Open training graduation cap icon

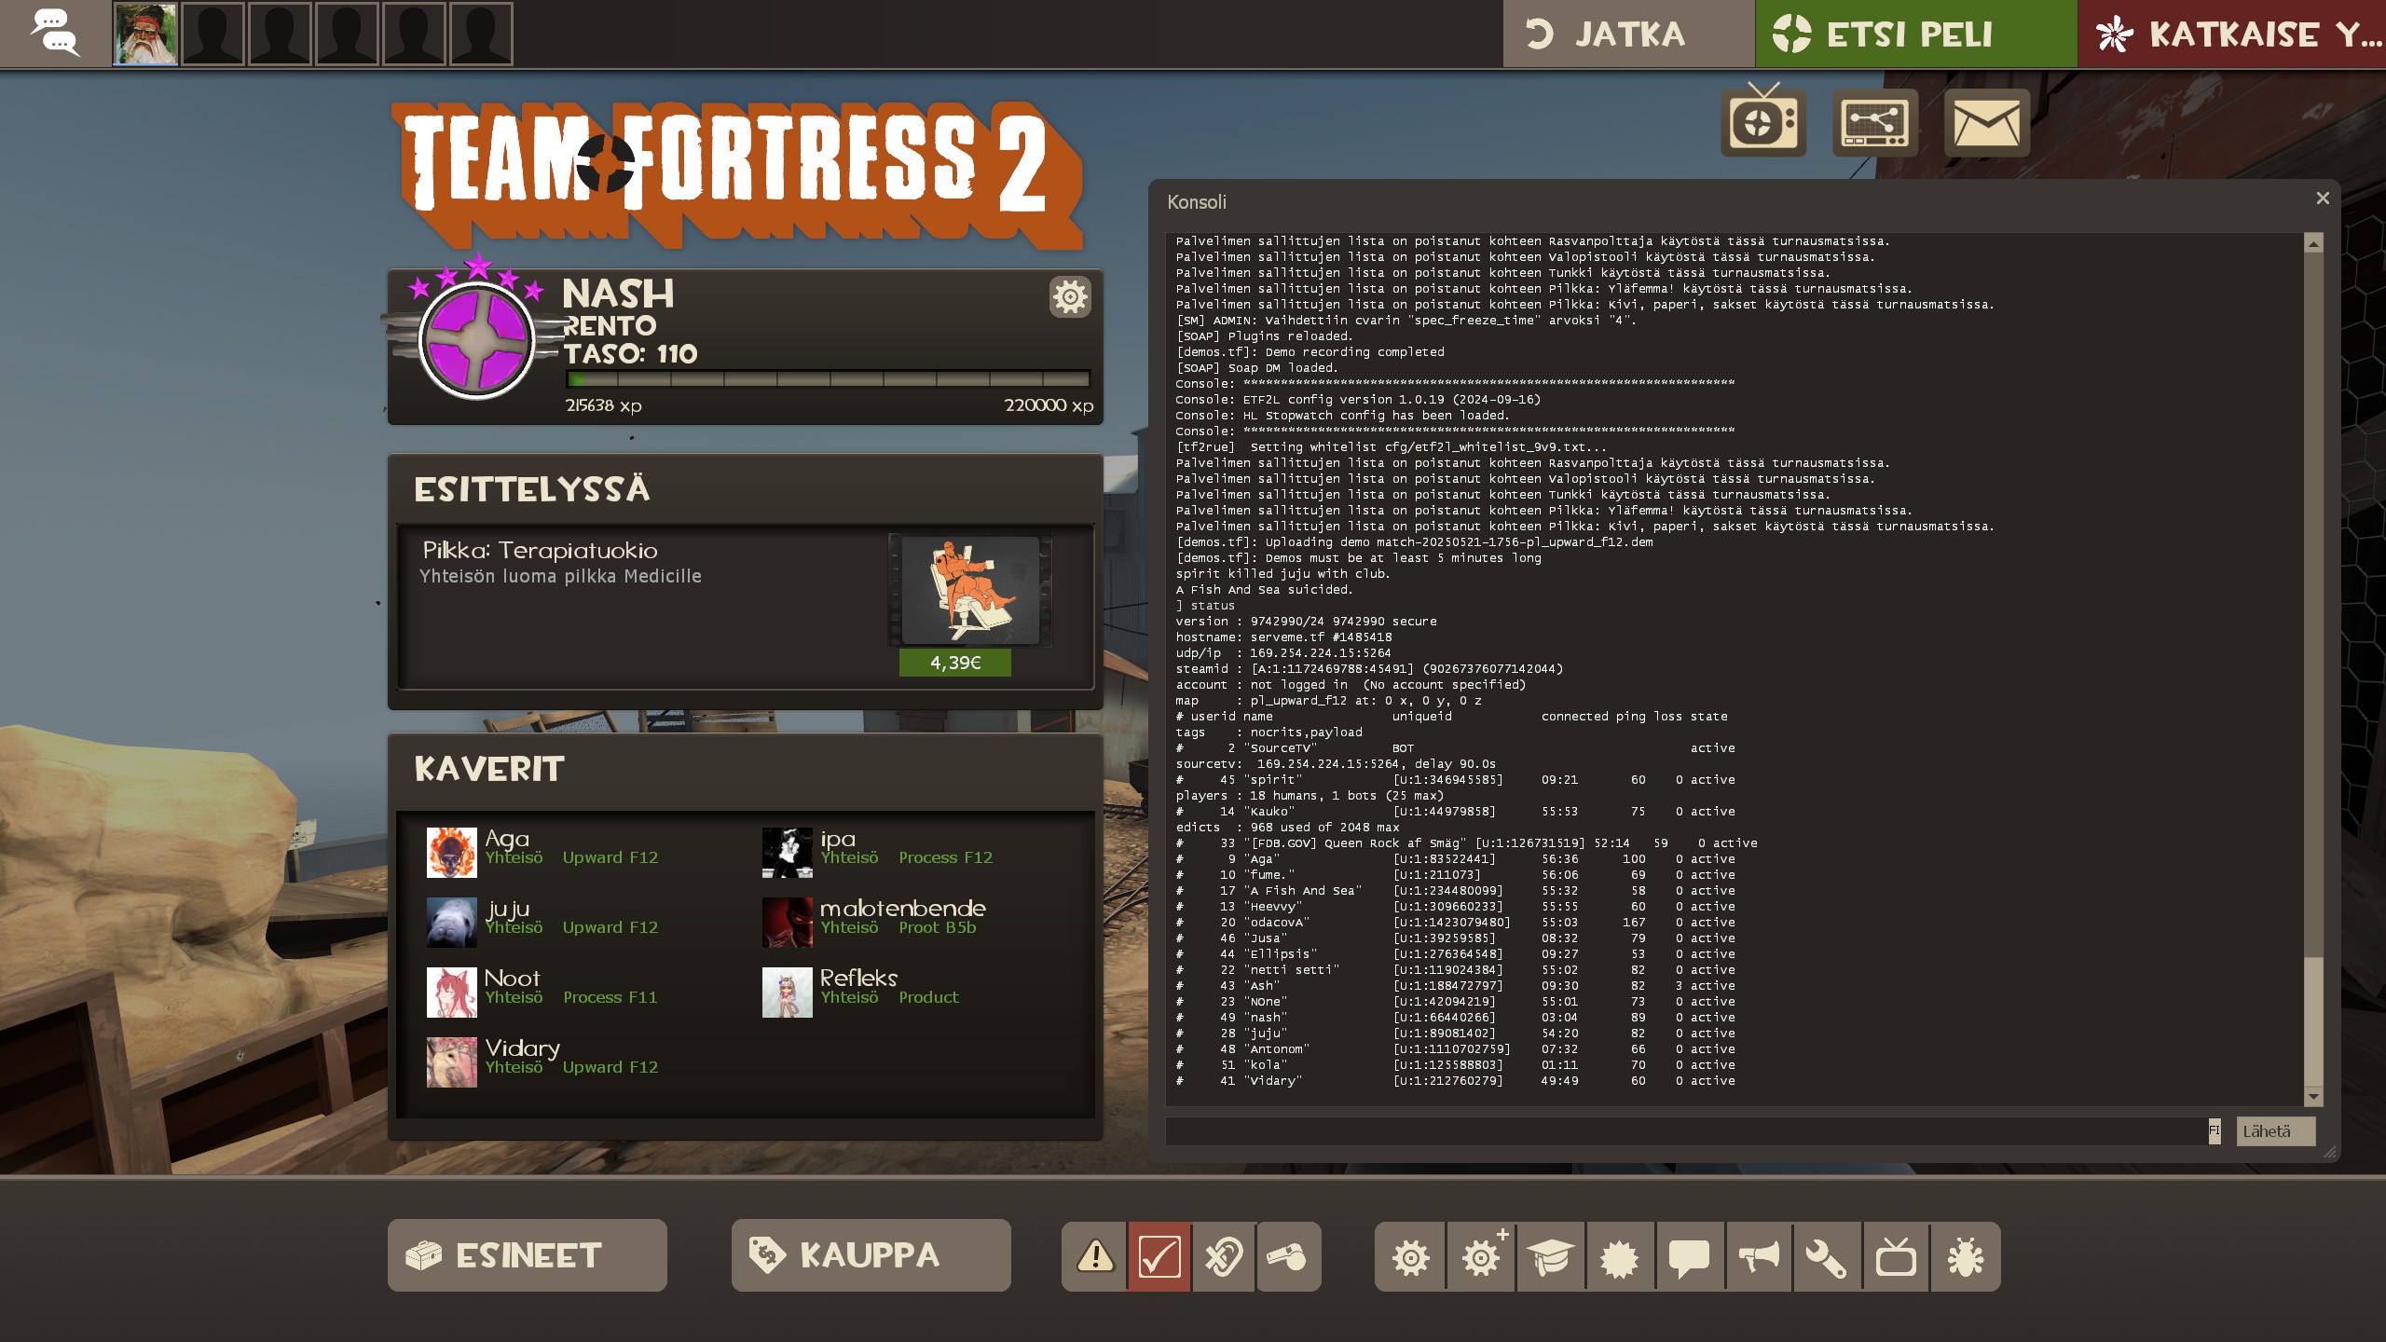tap(1551, 1256)
